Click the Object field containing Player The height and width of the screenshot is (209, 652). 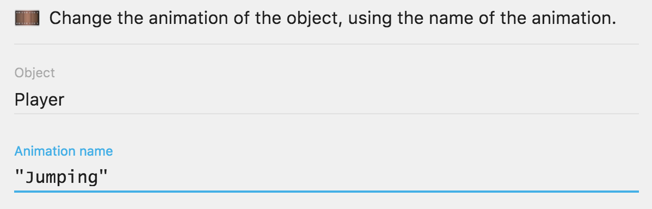click(x=327, y=100)
